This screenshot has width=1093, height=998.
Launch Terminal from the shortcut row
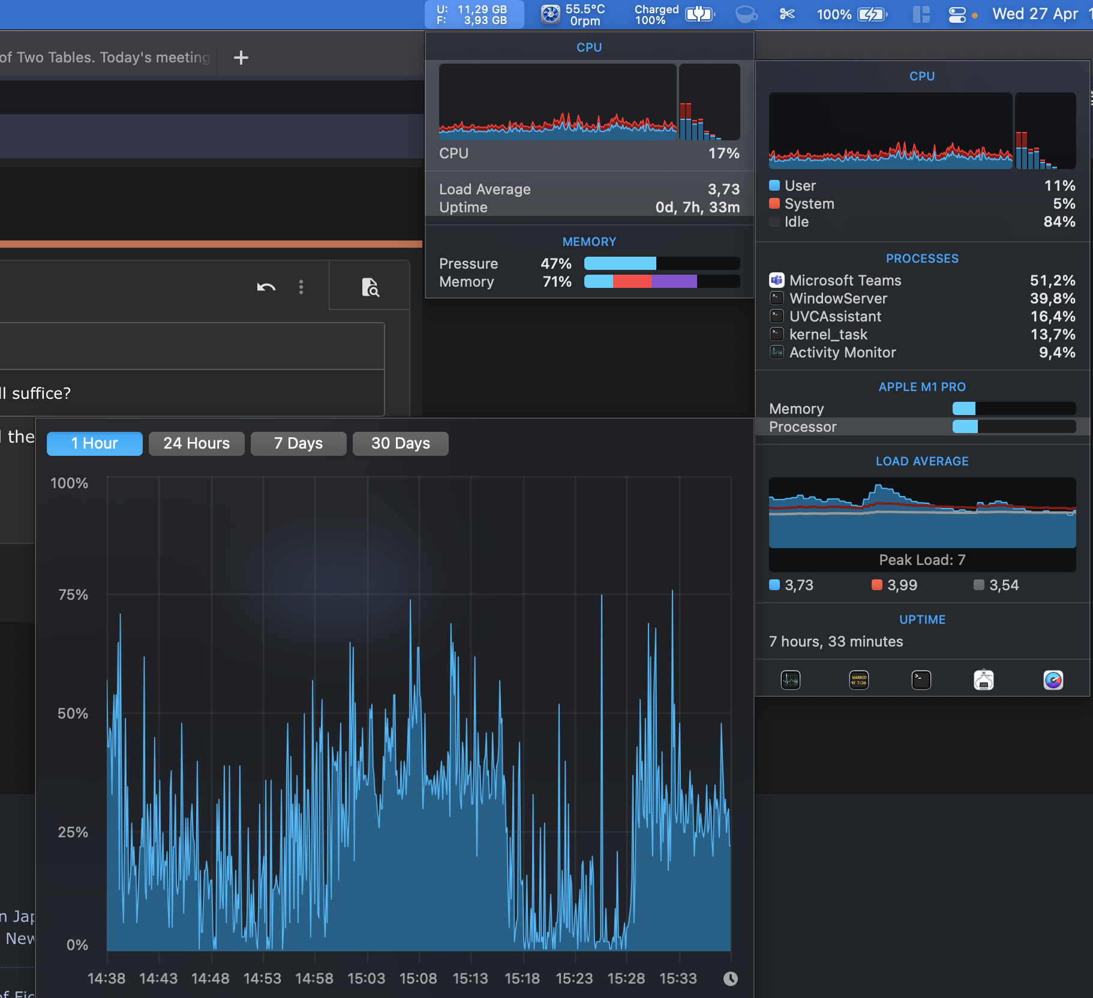(x=921, y=680)
